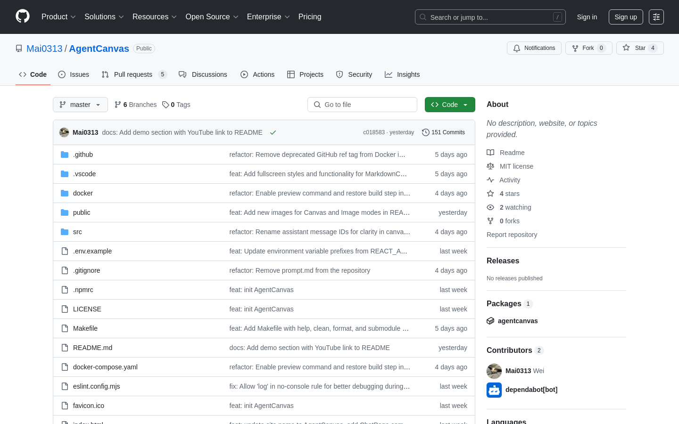Viewport: 679px width, 424px height.
Task: Click the .github folder icon
Action: coord(65,155)
